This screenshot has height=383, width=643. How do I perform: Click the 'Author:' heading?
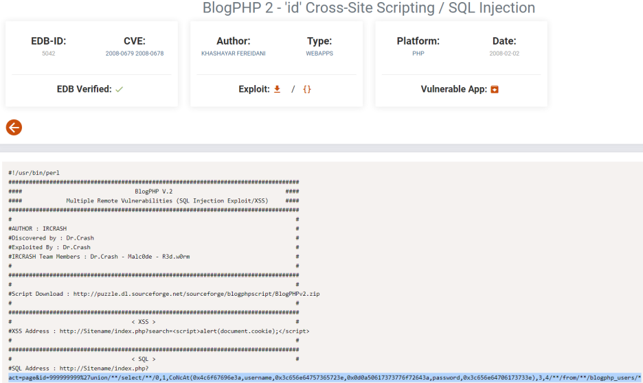234,41
